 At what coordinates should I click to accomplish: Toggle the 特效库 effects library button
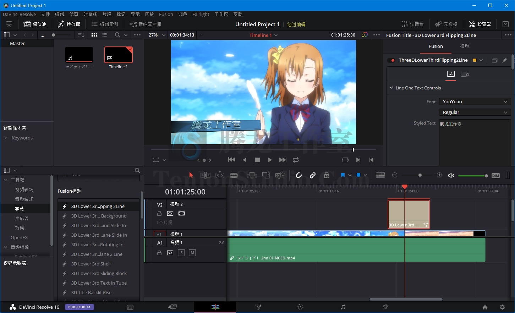[x=69, y=24]
